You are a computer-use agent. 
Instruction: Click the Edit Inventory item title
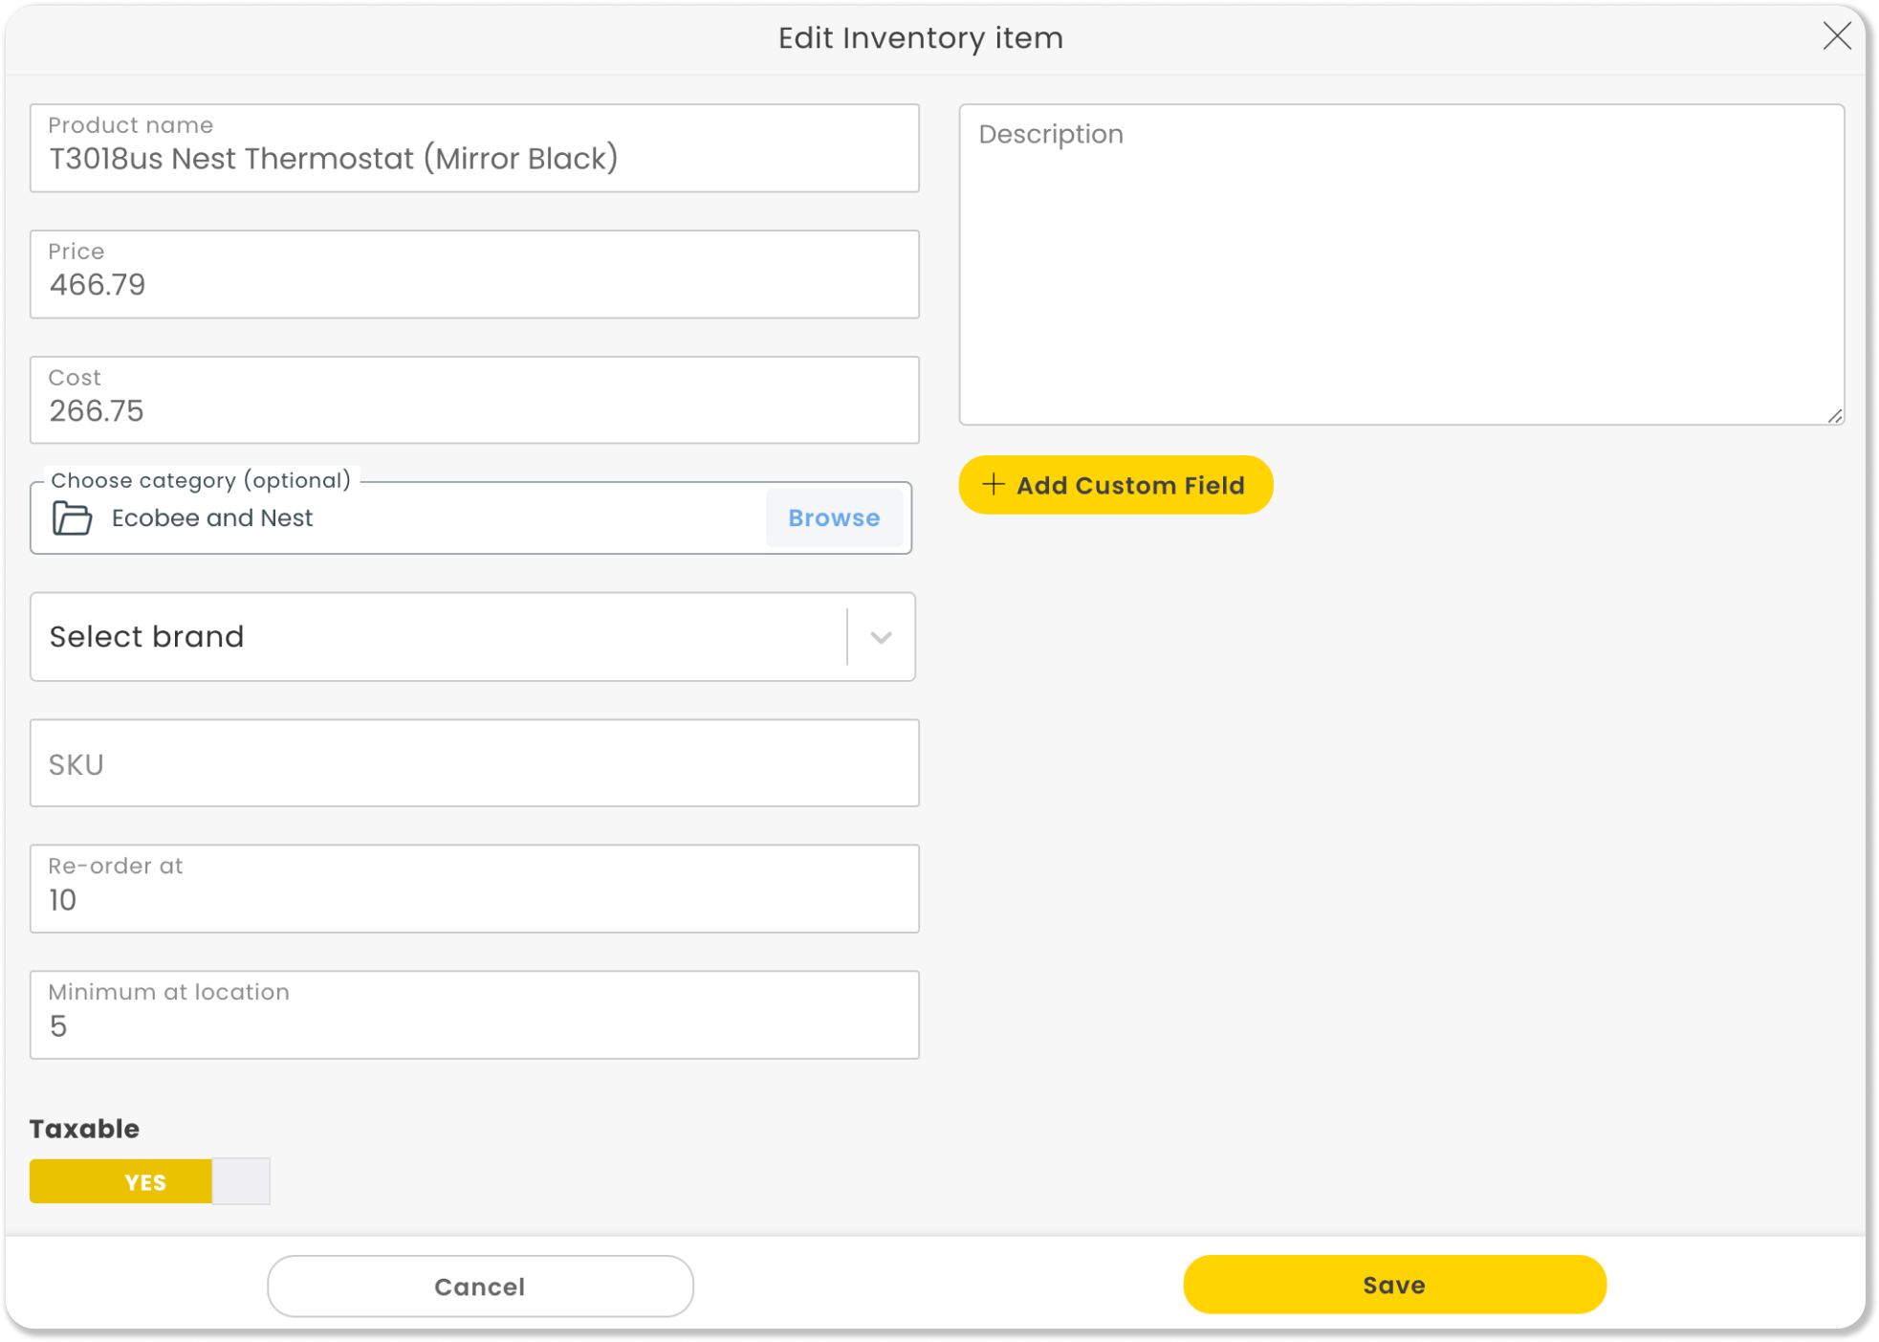[x=920, y=38]
